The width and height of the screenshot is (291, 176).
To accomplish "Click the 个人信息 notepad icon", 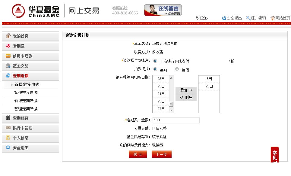I will point(8,138).
